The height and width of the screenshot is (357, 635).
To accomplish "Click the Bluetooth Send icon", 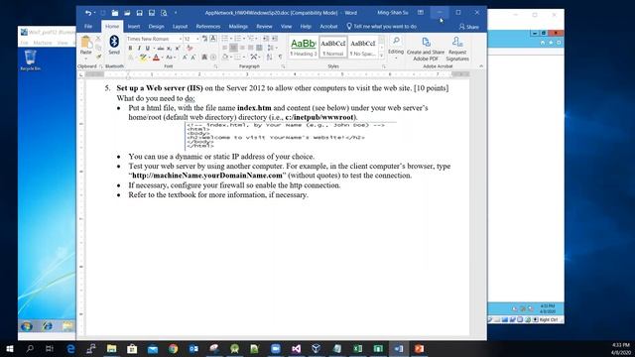I will 114,45.
